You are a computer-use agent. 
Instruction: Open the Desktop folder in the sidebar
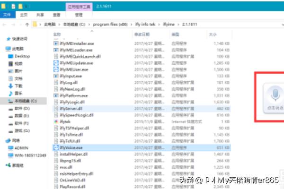pos(22,56)
